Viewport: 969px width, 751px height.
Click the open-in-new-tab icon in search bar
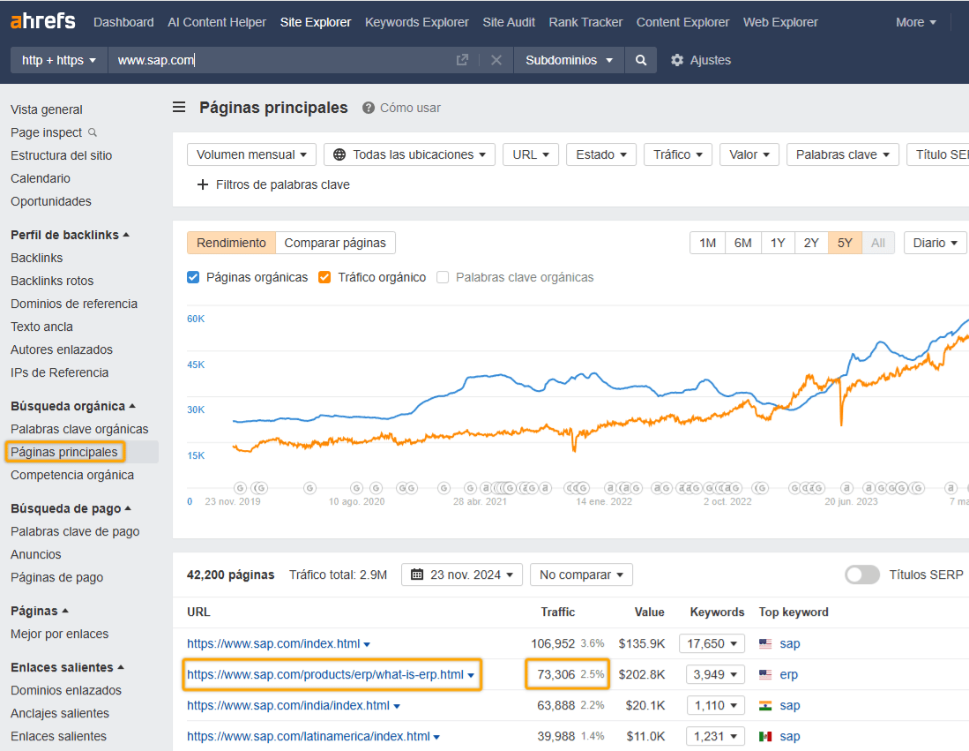tap(462, 60)
